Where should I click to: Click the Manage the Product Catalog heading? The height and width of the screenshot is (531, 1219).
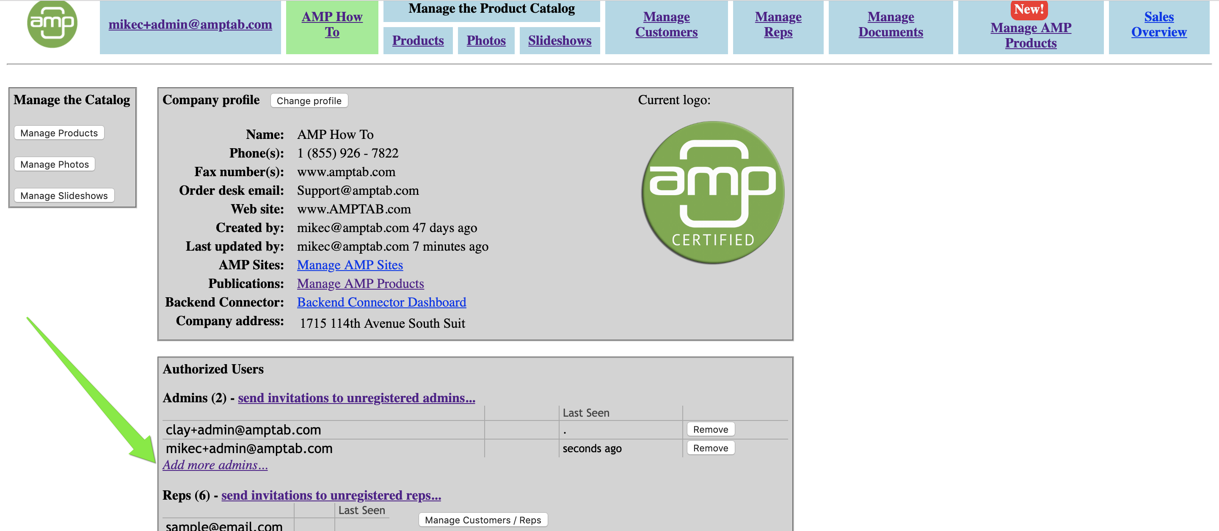coord(492,8)
